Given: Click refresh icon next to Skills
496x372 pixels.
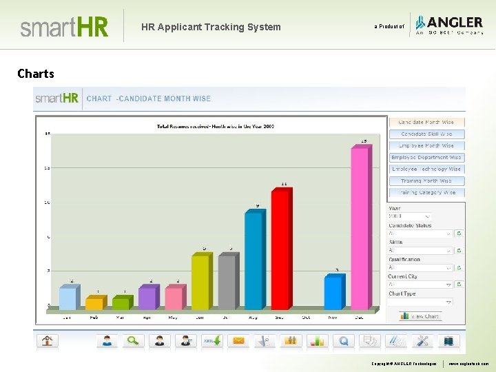Looking at the screenshot, I should point(459,251).
